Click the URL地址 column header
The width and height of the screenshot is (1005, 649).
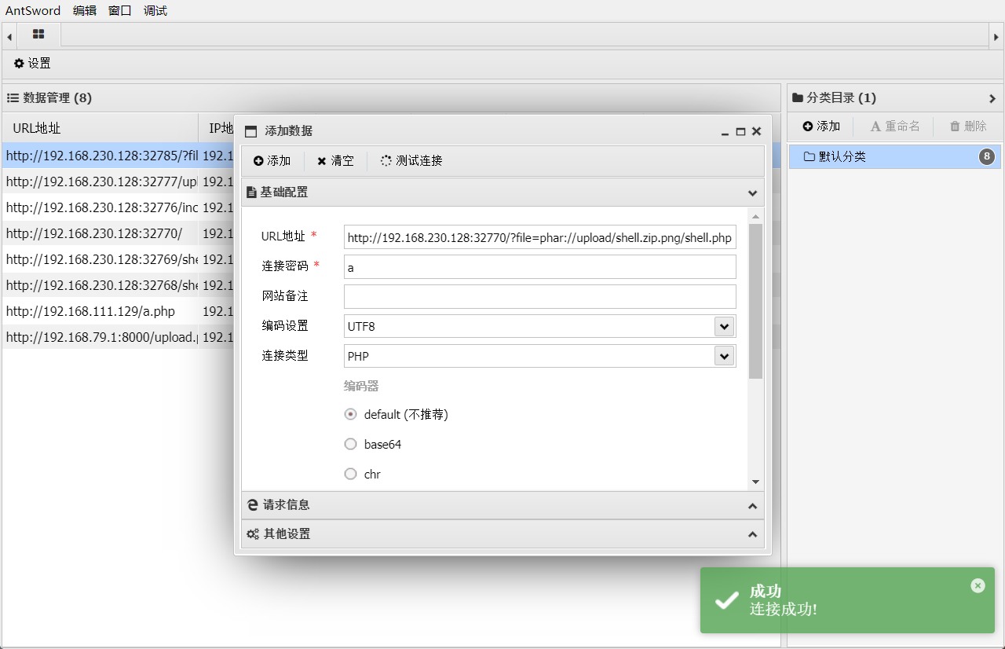pos(100,128)
